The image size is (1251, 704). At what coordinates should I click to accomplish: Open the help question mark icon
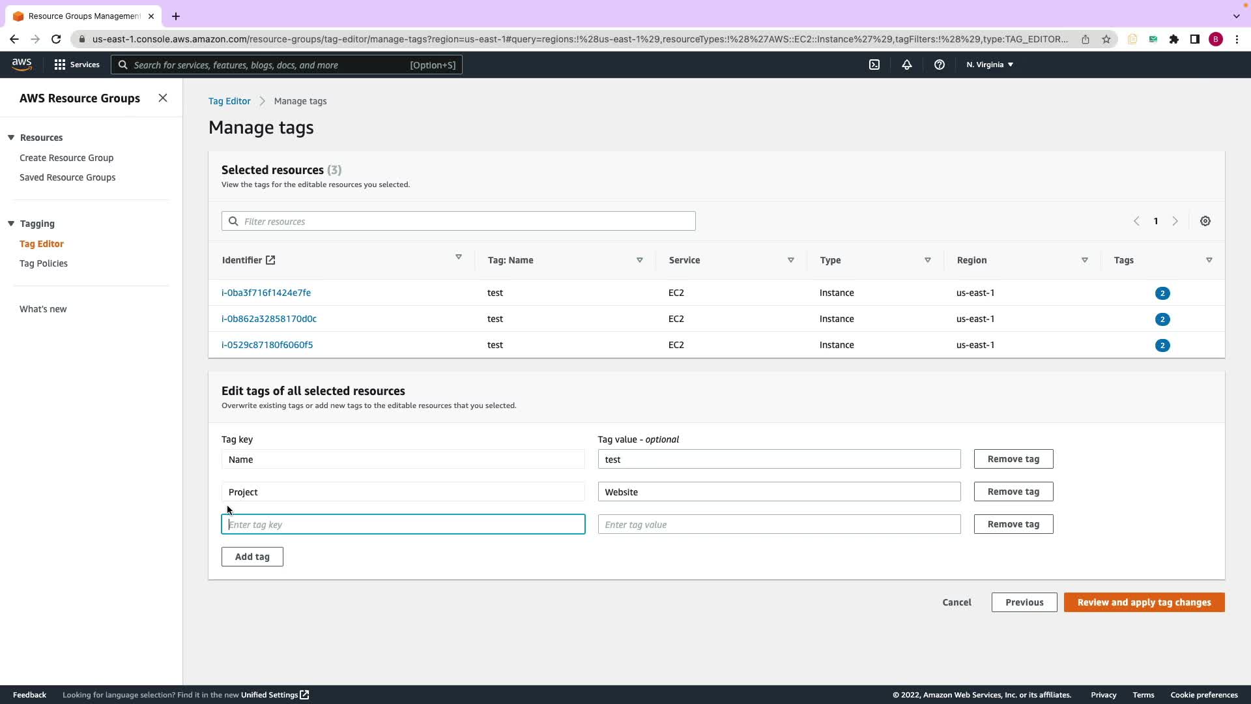tap(939, 65)
